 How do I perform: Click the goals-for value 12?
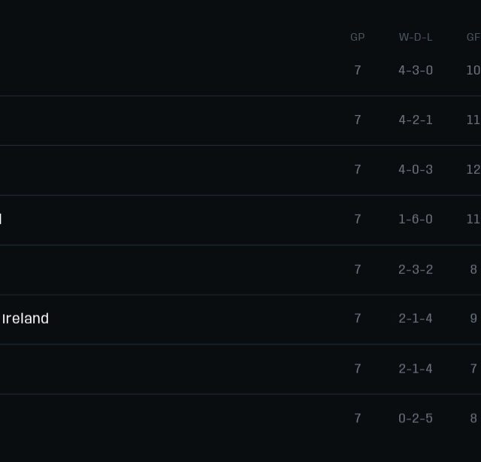(473, 169)
